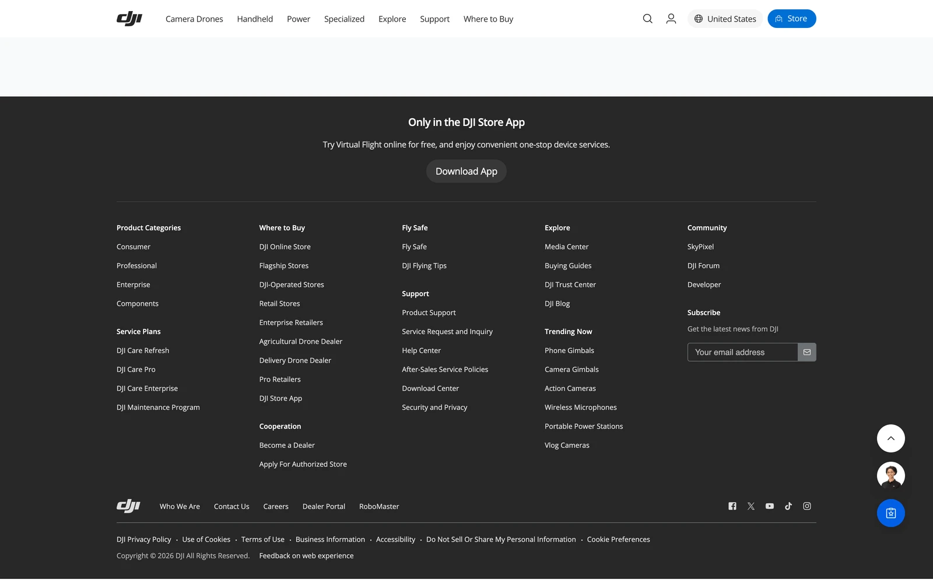Viewport: 933px width, 583px height.
Task: Focus the Your email address field
Action: click(x=742, y=352)
